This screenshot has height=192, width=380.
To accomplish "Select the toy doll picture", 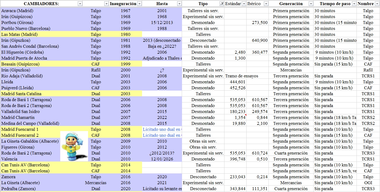I will (x=74, y=146).
